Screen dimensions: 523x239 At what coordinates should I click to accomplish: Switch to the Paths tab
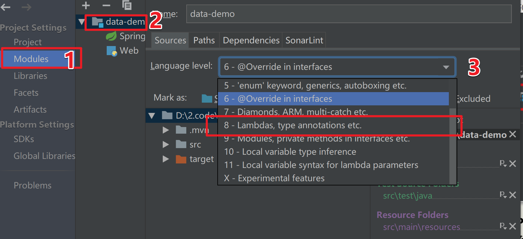point(204,40)
